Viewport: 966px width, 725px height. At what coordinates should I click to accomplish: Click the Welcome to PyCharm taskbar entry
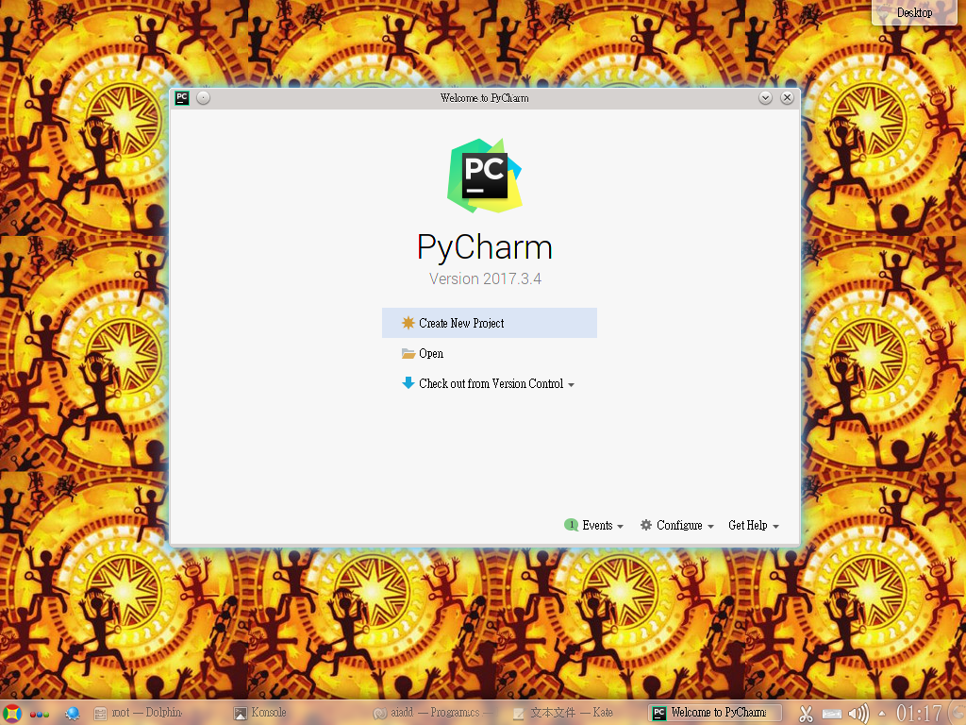click(715, 713)
